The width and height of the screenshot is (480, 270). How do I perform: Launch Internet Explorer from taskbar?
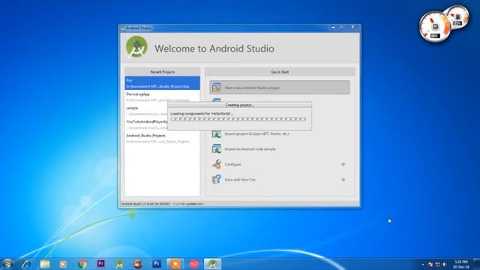tap(26, 264)
